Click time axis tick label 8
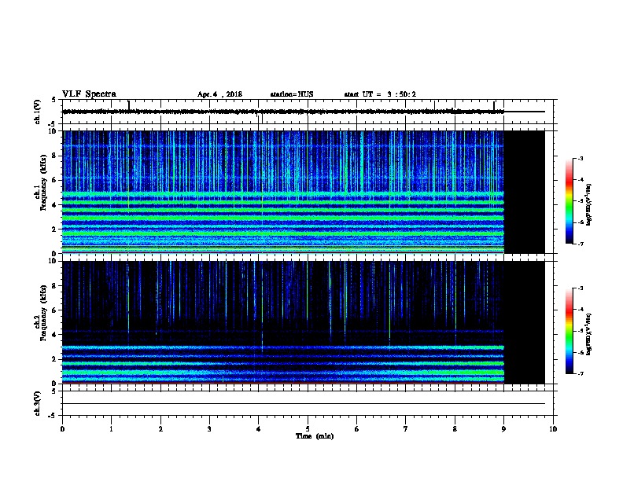This screenshot has width=623, height=481. 455,429
